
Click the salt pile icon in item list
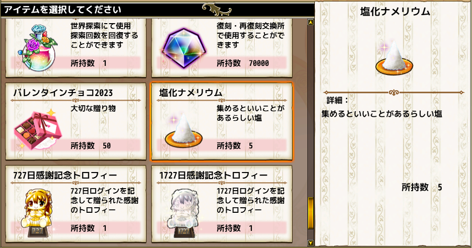coord(184,131)
